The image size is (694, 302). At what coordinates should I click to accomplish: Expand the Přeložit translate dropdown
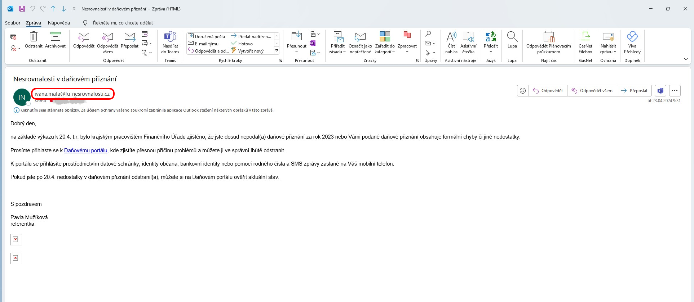click(491, 51)
